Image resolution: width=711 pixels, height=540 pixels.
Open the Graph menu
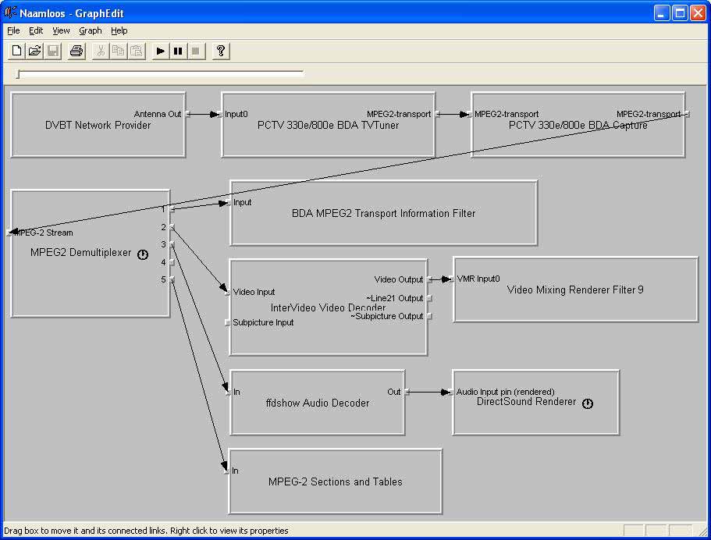pos(91,31)
